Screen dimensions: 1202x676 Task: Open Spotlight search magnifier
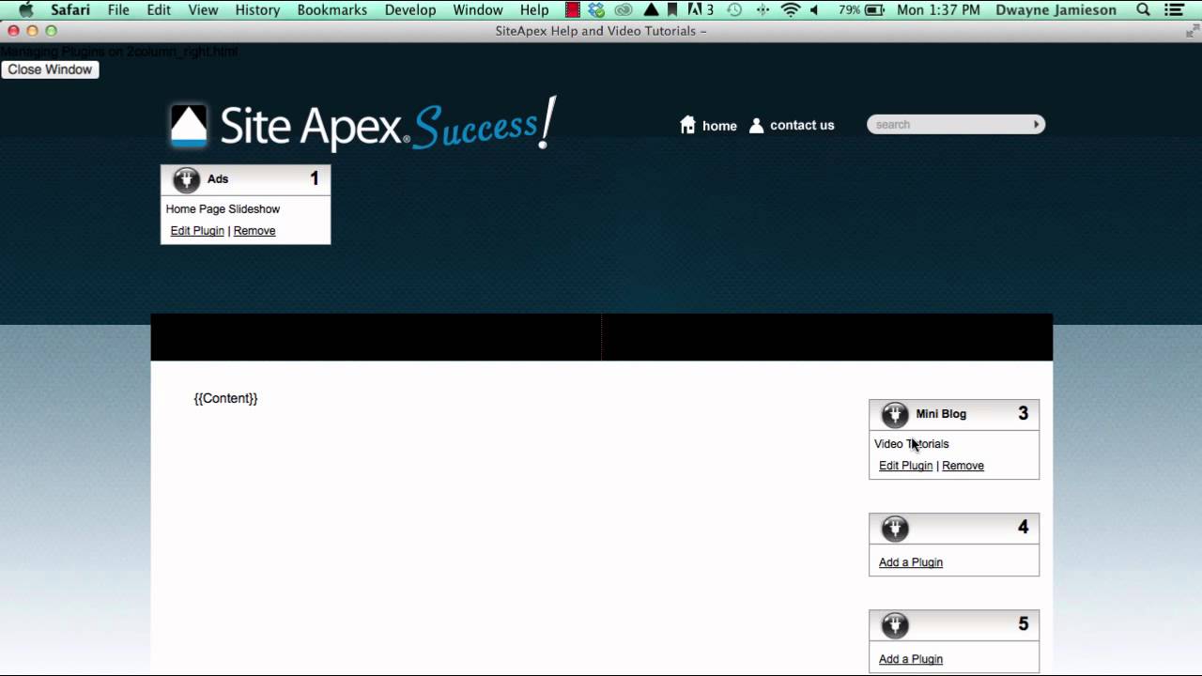tap(1143, 10)
